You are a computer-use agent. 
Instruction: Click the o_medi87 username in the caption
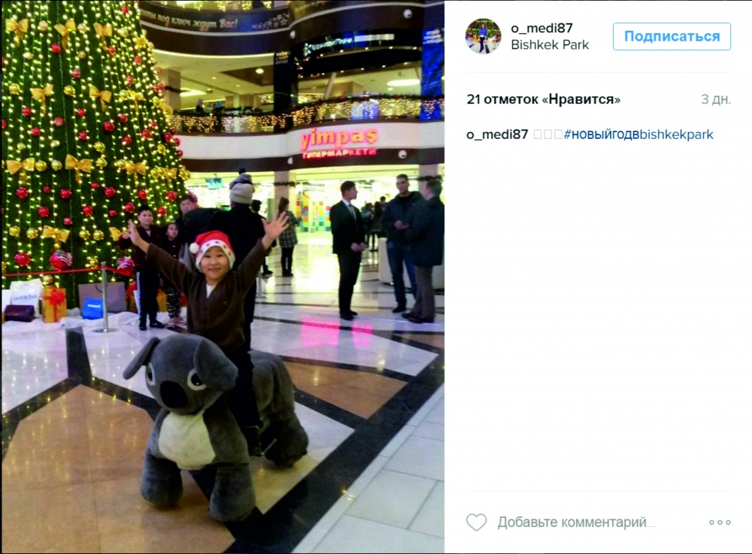coord(497,135)
